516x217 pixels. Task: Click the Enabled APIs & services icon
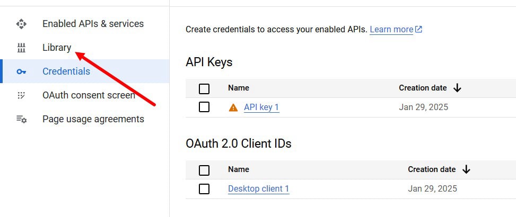coord(21,24)
